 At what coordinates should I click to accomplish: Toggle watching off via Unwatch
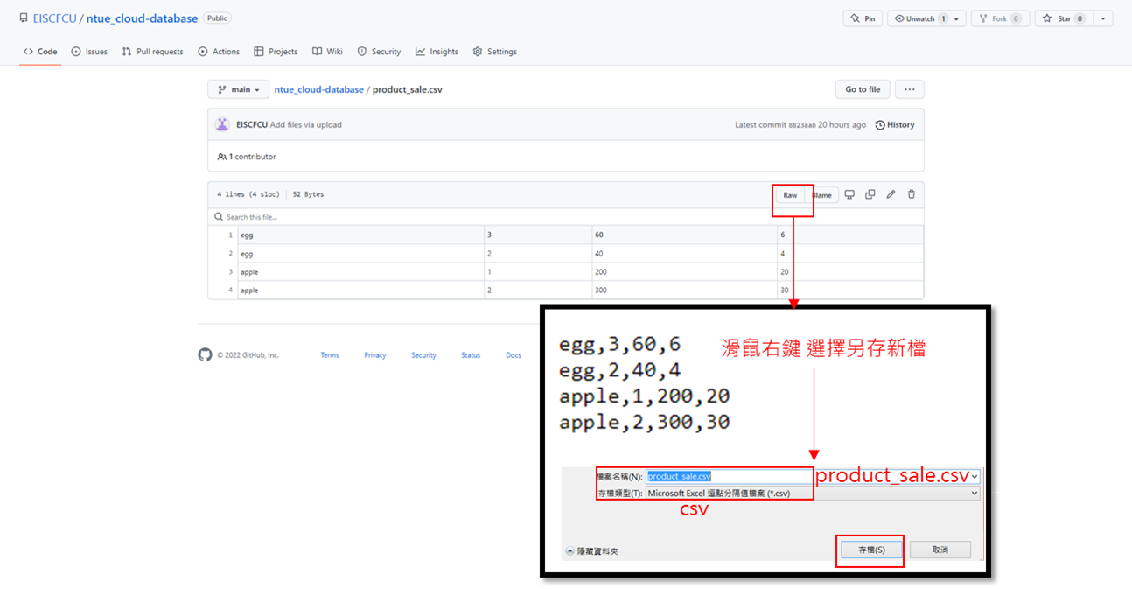[917, 18]
